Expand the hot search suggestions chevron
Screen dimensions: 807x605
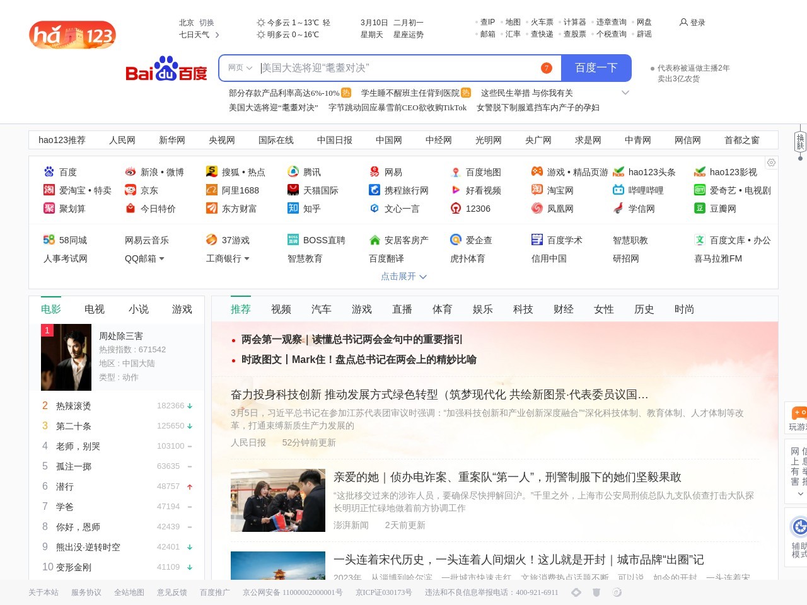click(625, 93)
